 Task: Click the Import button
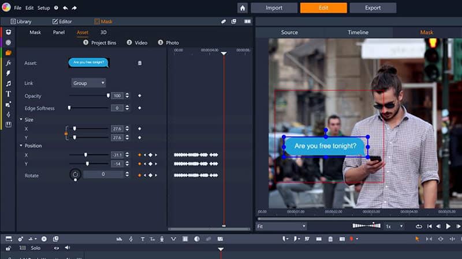pos(274,8)
